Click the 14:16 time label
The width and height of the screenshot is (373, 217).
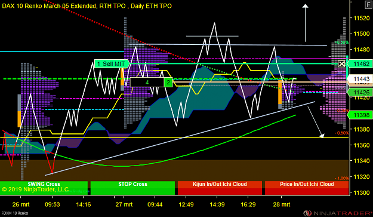84,204
